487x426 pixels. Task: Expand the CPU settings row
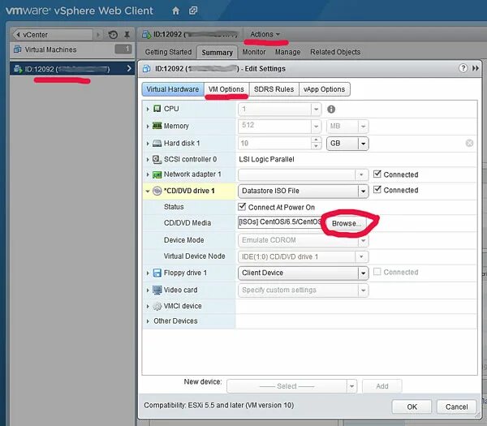point(148,109)
